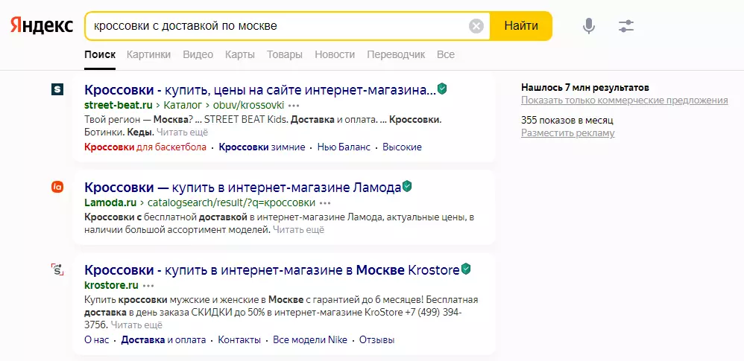Open the Кроссовки для баскетбола sitelink
The height and width of the screenshot is (361, 744).
point(145,147)
